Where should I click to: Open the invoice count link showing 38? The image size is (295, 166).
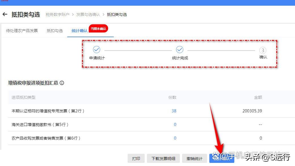174,111
